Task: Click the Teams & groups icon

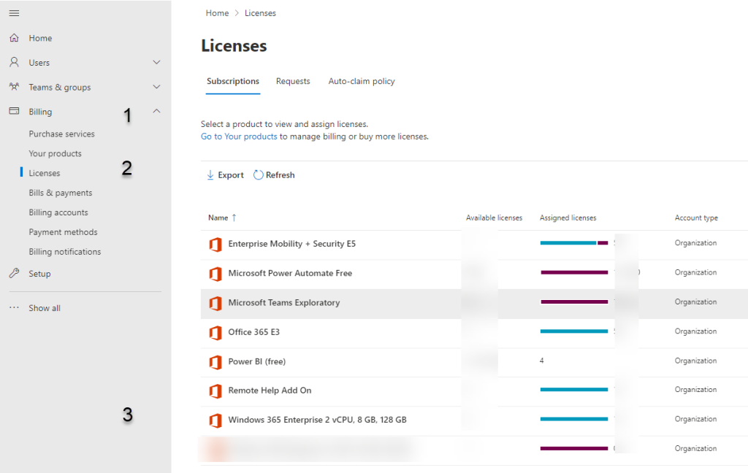Action: click(14, 87)
